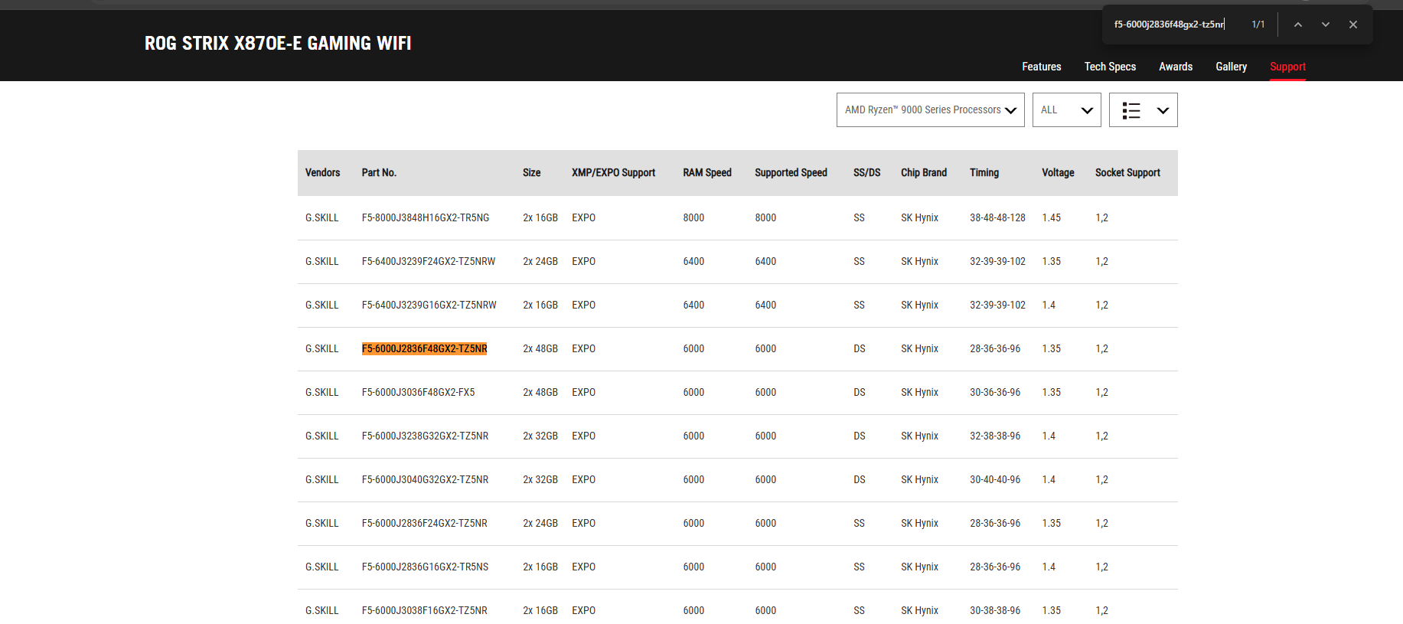1403x624 pixels.
Task: Open the Features tab
Action: tap(1041, 67)
